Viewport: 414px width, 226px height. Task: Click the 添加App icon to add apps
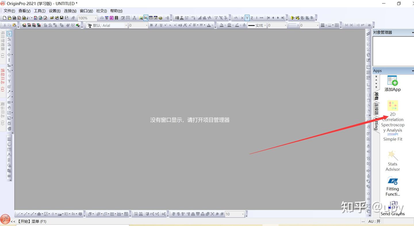(x=392, y=81)
